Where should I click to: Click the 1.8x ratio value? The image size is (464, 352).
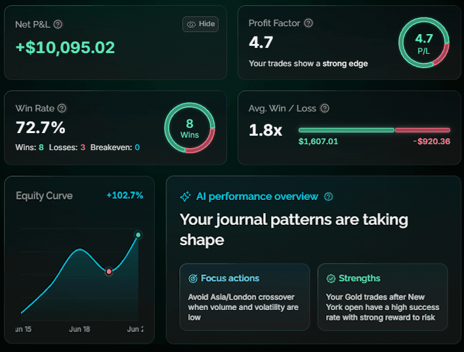tap(265, 130)
